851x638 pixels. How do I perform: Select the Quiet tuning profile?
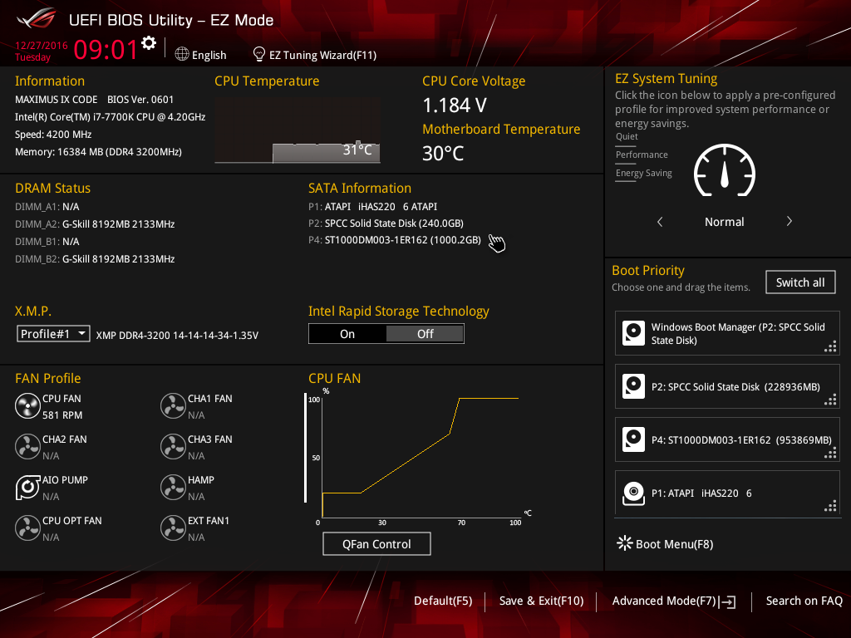627,137
